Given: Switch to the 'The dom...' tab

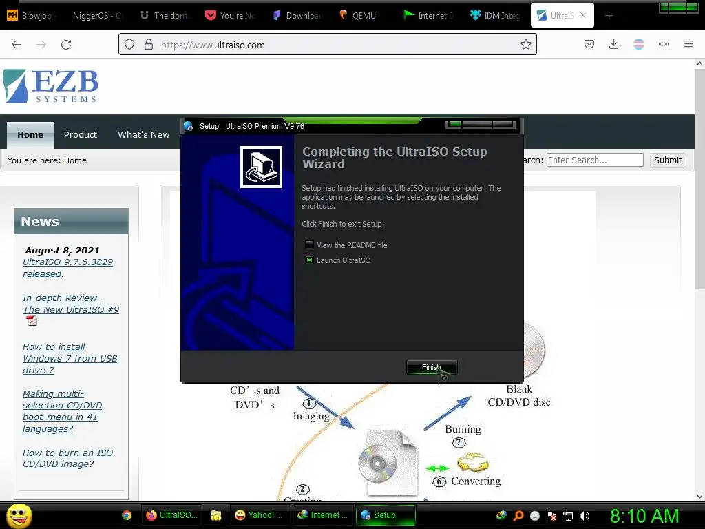Looking at the screenshot, I should (x=165, y=15).
